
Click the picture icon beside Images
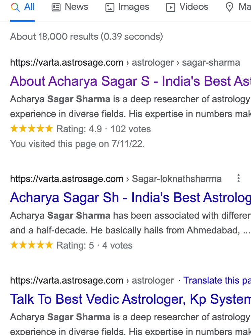click(x=110, y=7)
